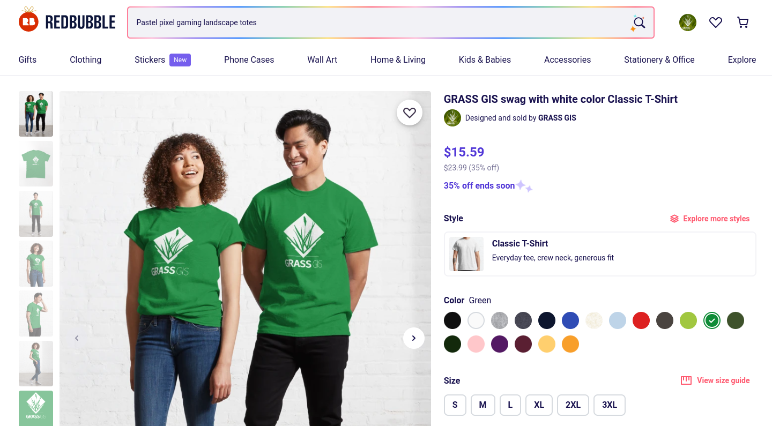Image resolution: width=772 pixels, height=426 pixels.
Task: Choose size 3XL
Action: pos(609,405)
